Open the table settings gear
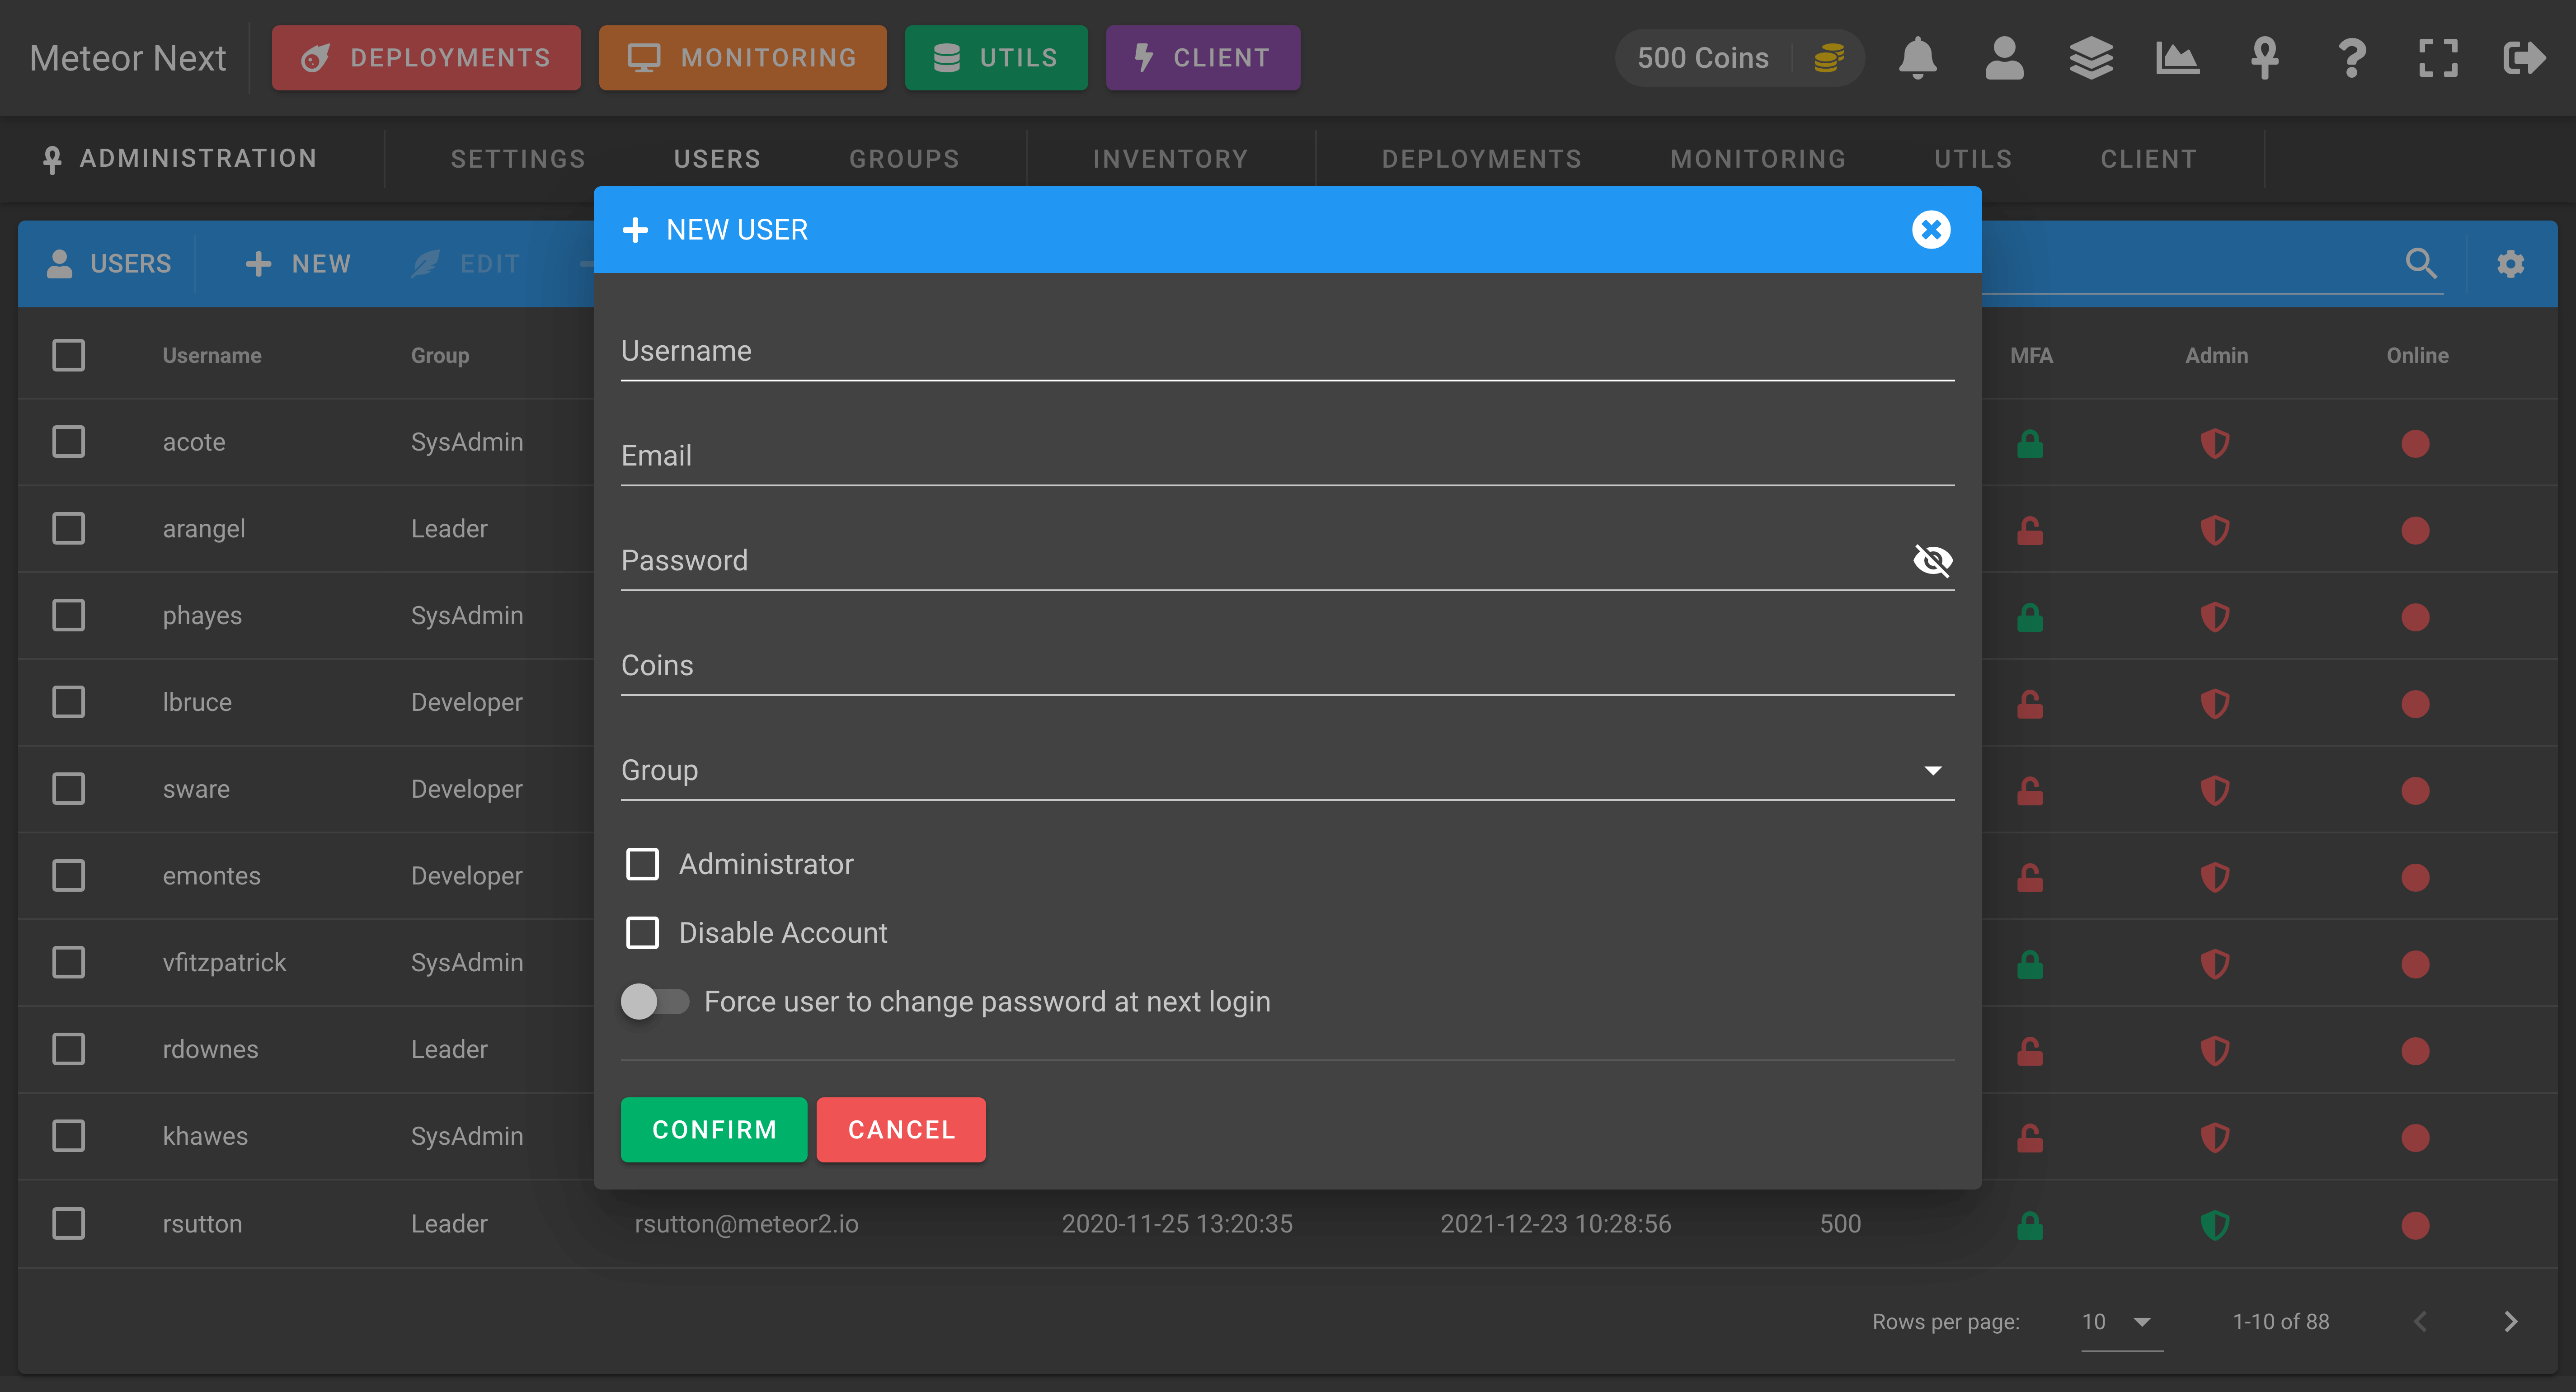2576x1392 pixels. (x=2510, y=264)
